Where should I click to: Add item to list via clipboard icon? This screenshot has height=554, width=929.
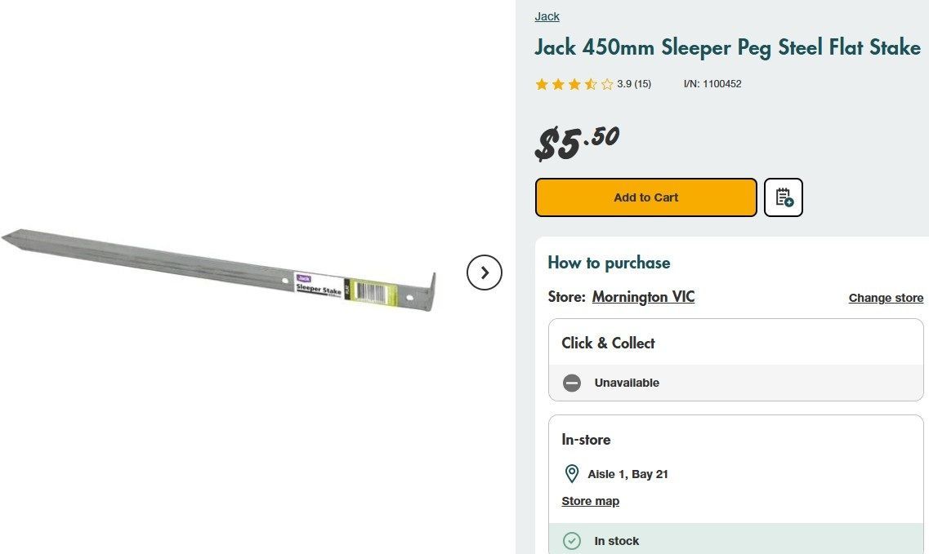(784, 197)
